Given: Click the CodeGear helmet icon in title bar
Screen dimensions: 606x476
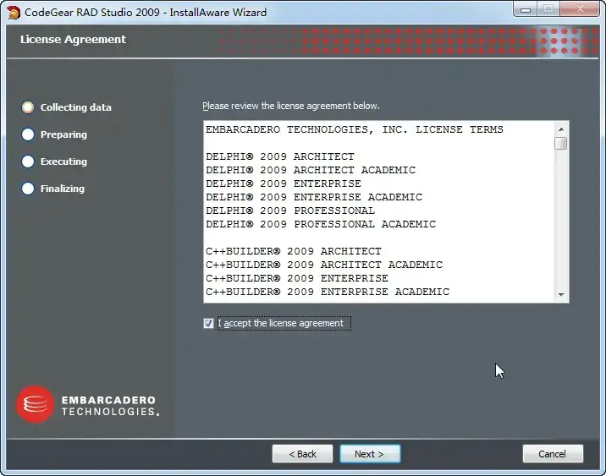Looking at the screenshot, I should coord(14,13).
